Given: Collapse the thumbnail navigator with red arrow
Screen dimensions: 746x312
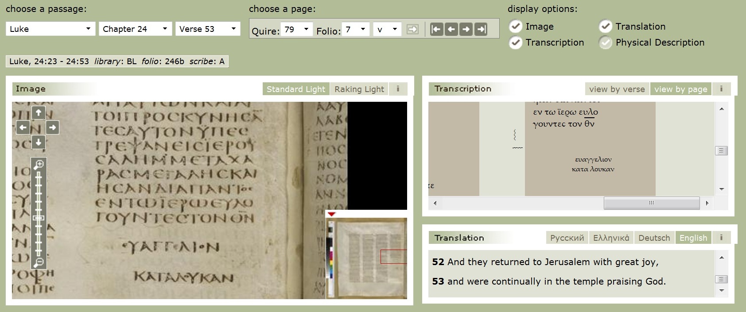Looking at the screenshot, I should (331, 214).
